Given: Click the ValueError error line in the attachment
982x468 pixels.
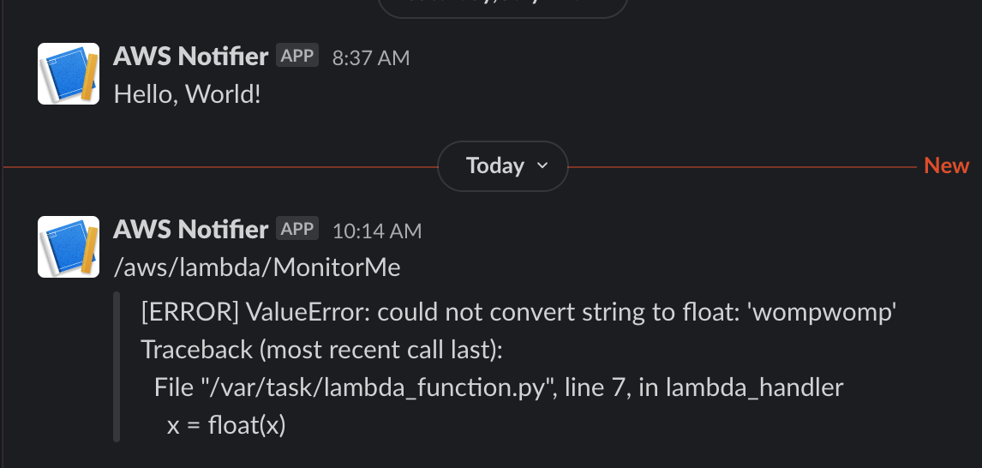Looking at the screenshot, I should [518, 313].
